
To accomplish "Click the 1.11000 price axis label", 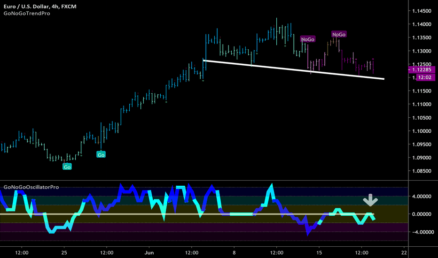I will coord(422,104).
